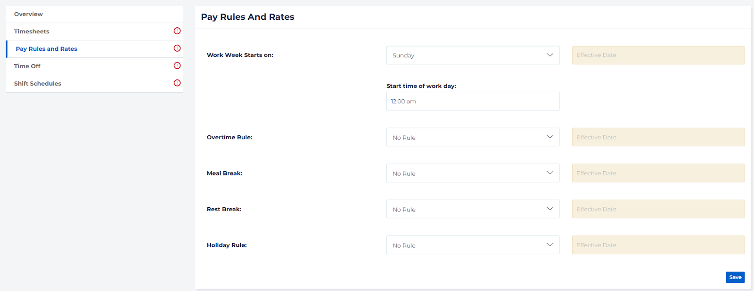The width and height of the screenshot is (754, 291).
Task: Click the warning icon beside Timesheets
Action: 177,31
